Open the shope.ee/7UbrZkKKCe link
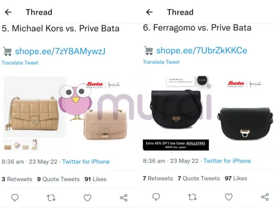This screenshot has width=277, height=208. tap(202, 50)
